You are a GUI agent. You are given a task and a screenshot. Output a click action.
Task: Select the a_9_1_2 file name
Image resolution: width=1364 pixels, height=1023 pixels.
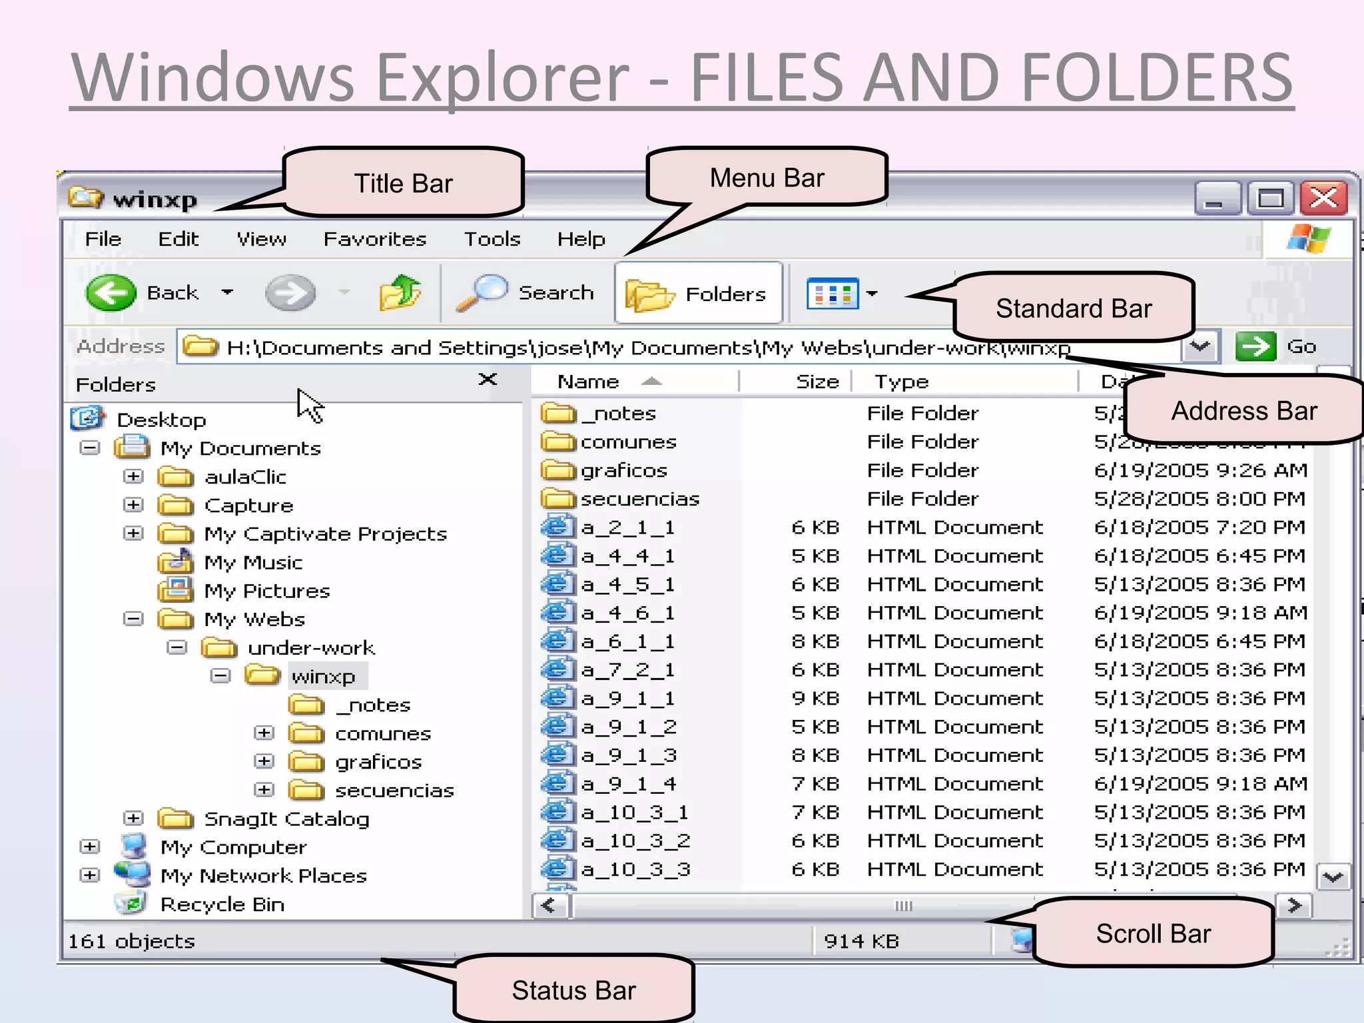tap(629, 727)
